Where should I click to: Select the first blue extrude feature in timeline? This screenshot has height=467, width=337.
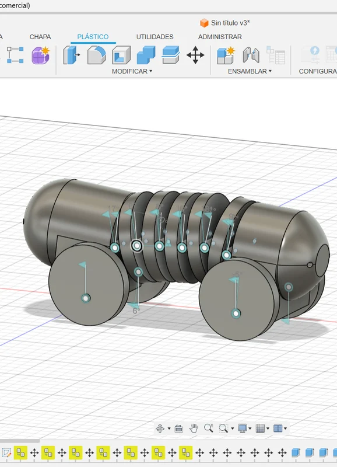tap(296, 453)
